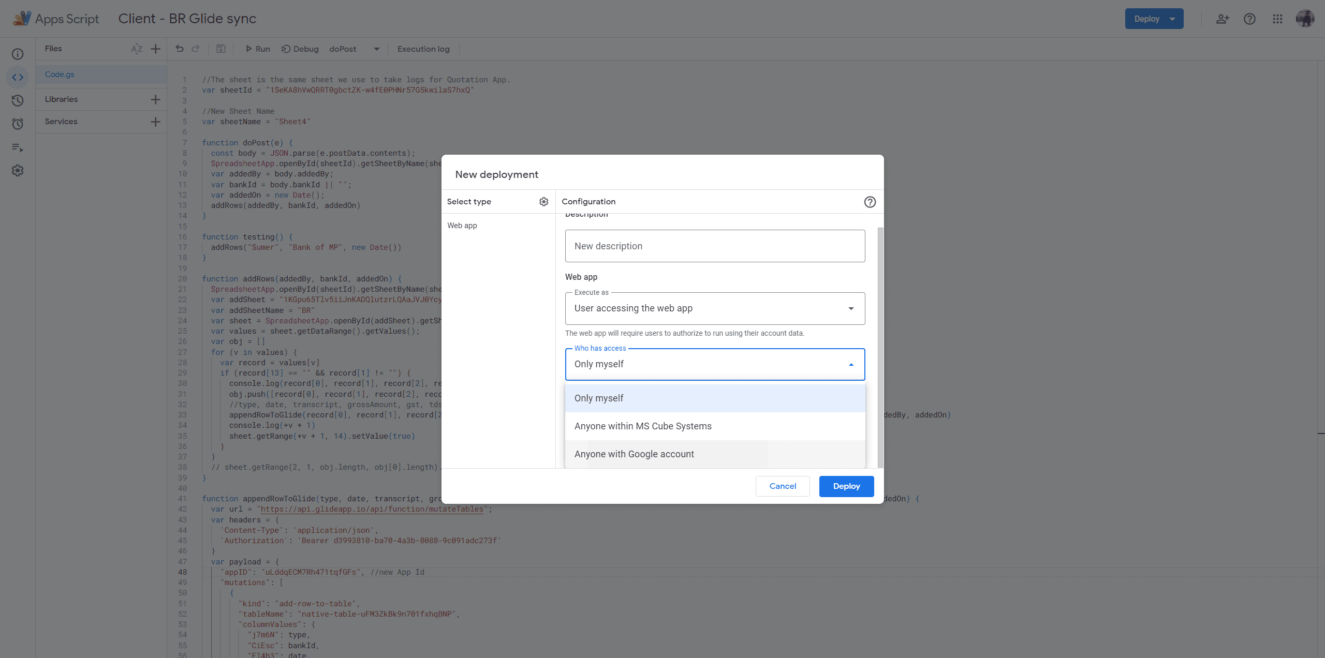Screen dimensions: 1325x658
Task: Select the Editor code icon in sidebar
Action: coord(18,77)
